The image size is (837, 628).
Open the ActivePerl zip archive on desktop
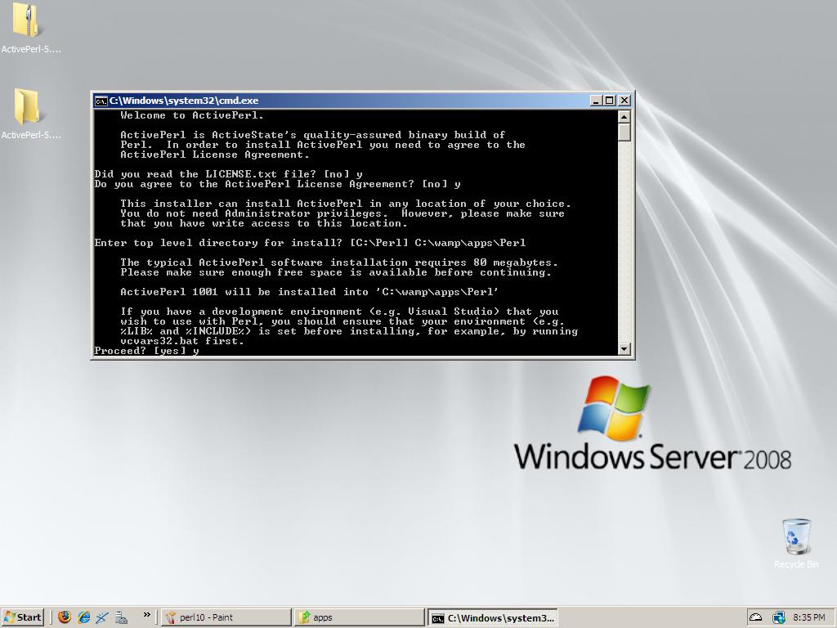click(27, 23)
